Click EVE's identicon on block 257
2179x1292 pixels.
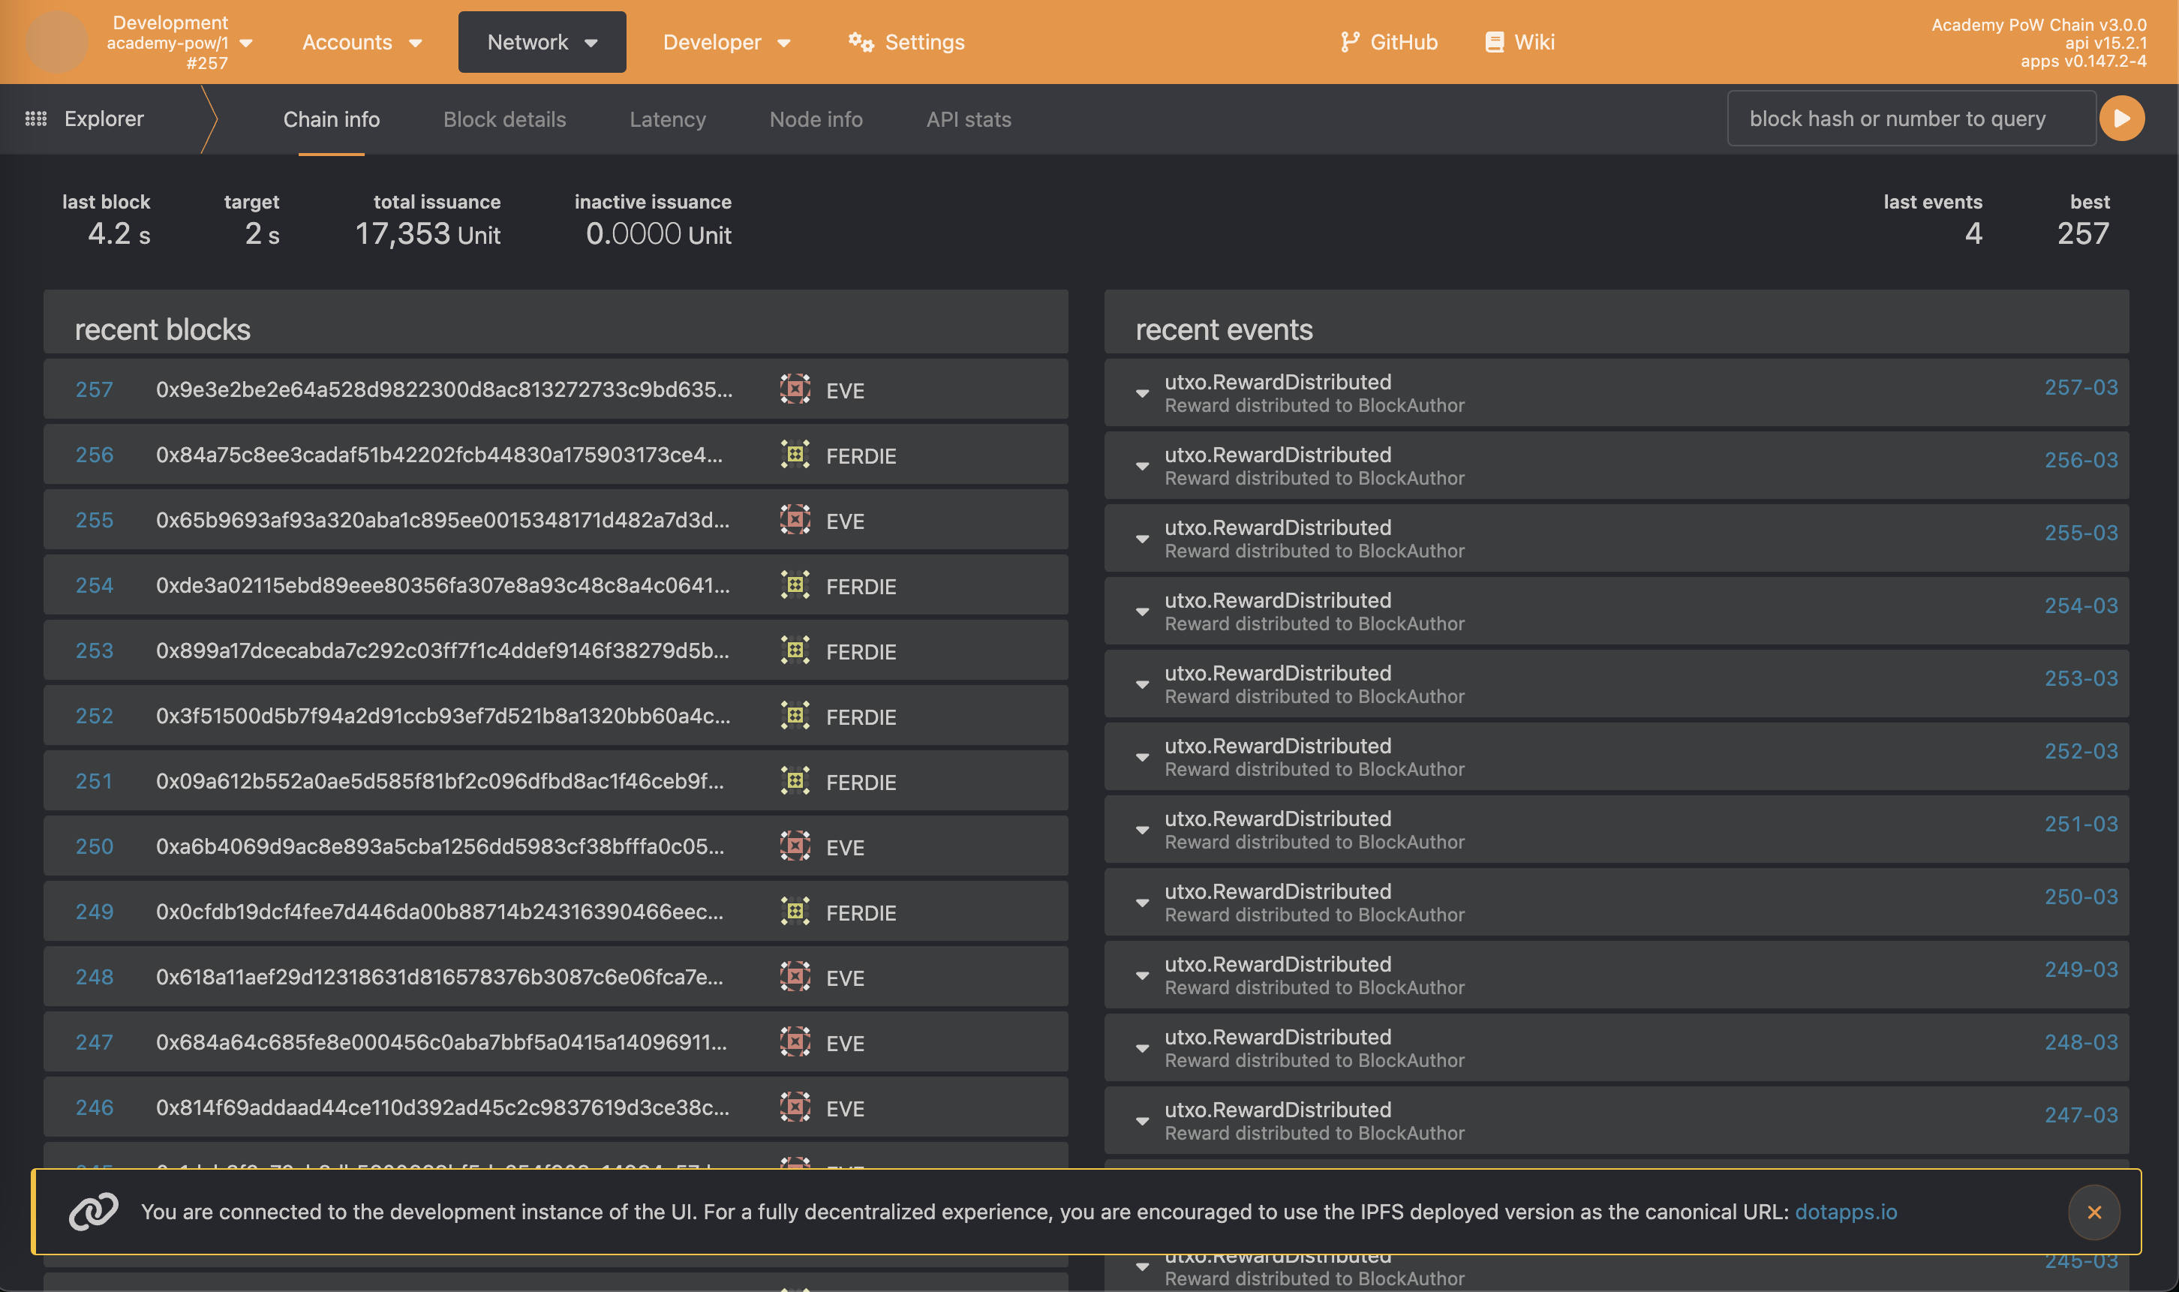click(794, 389)
